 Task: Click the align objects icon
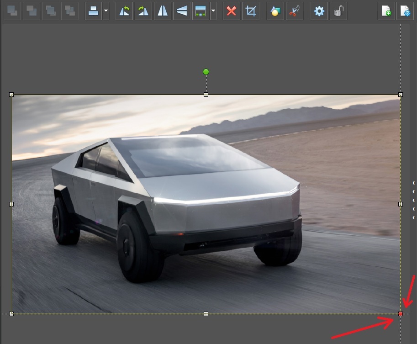(x=93, y=11)
